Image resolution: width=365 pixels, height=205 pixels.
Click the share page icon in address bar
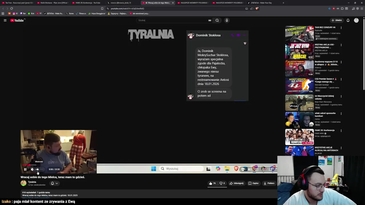(x=252, y=9)
